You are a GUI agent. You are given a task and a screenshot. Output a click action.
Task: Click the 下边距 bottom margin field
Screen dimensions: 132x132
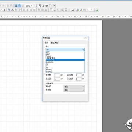click(x=78, y=79)
